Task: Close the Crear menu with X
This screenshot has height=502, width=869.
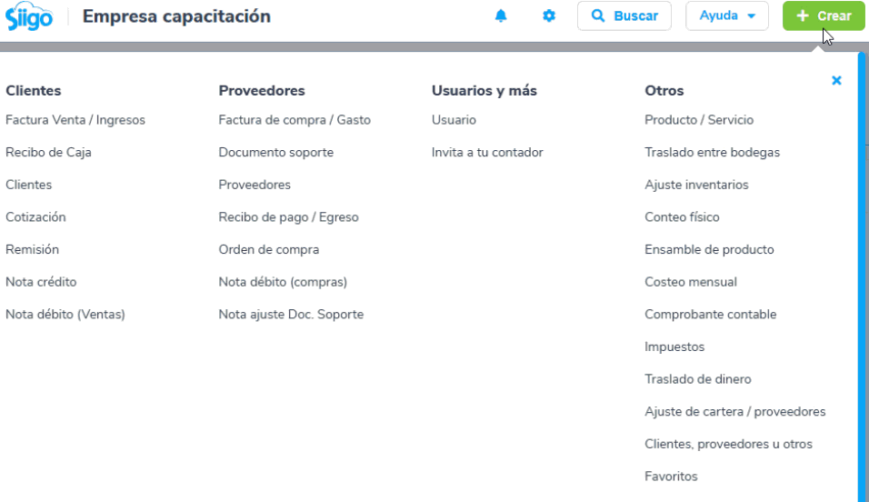Action: (x=836, y=80)
